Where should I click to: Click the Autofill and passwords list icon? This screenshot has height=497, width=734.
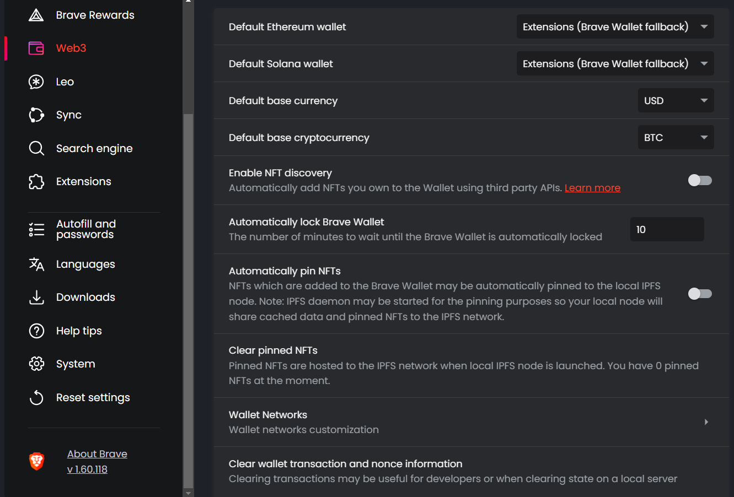click(x=36, y=229)
